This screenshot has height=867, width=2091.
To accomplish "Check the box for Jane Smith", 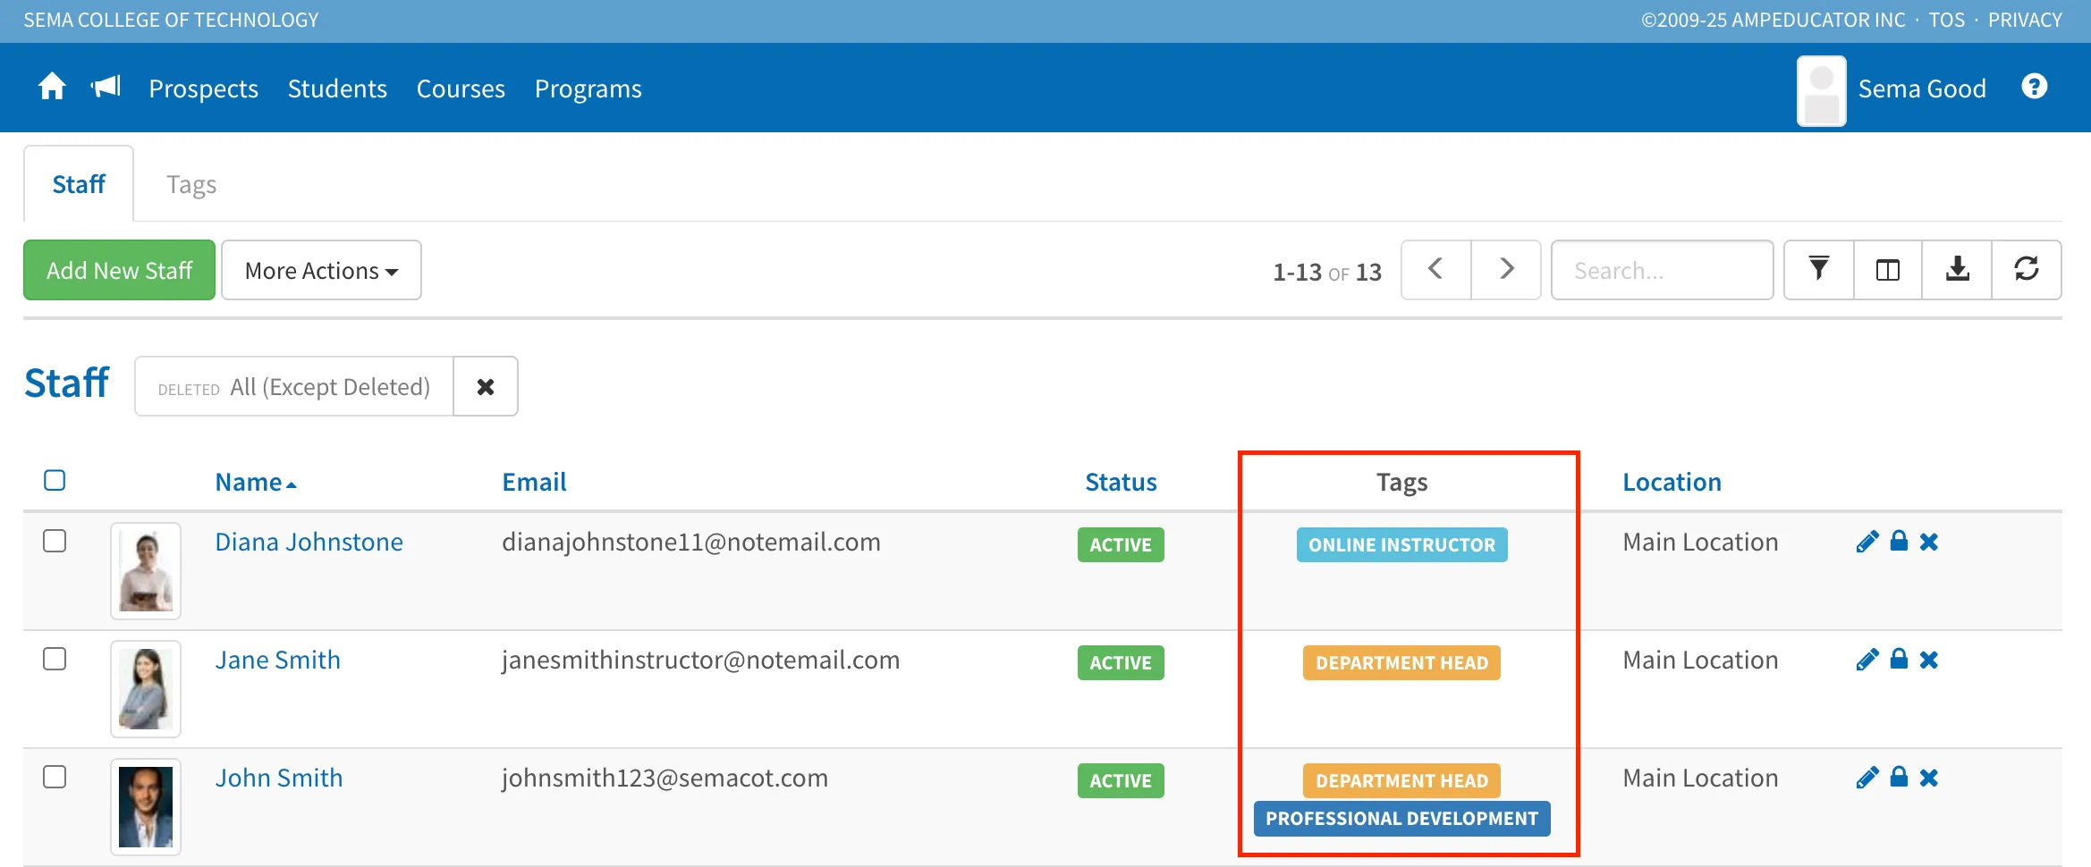I will (x=55, y=659).
